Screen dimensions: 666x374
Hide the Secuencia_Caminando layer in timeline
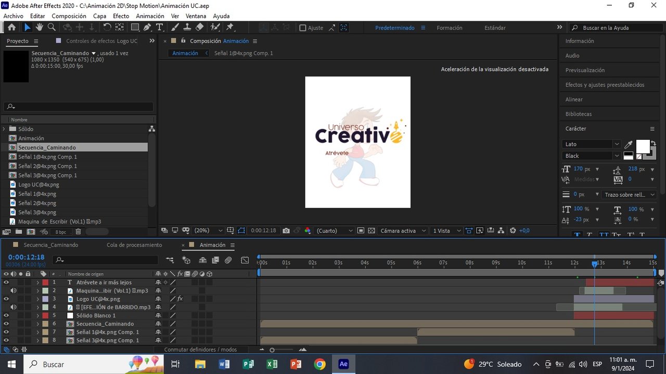(x=6, y=324)
